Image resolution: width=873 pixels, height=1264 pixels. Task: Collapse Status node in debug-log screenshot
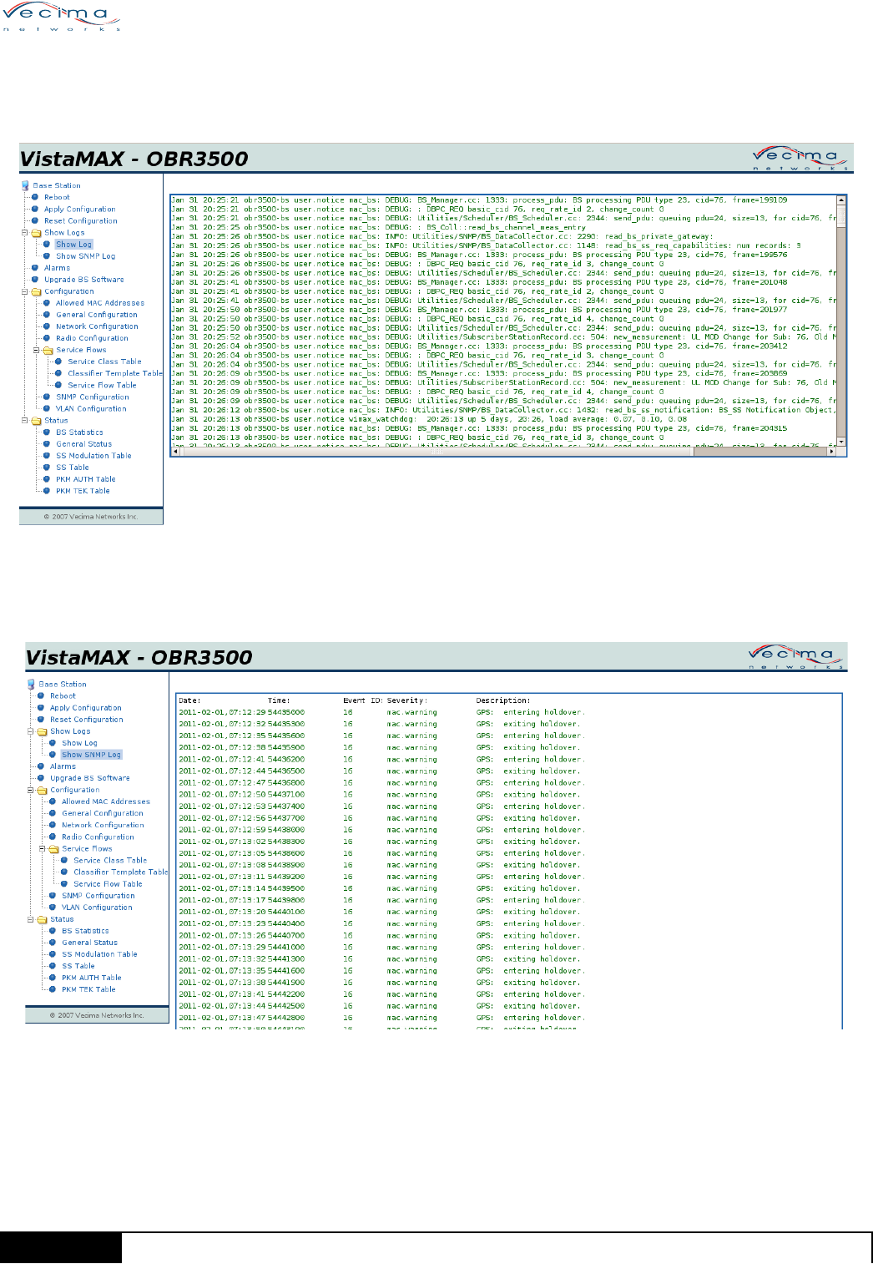[x=25, y=421]
